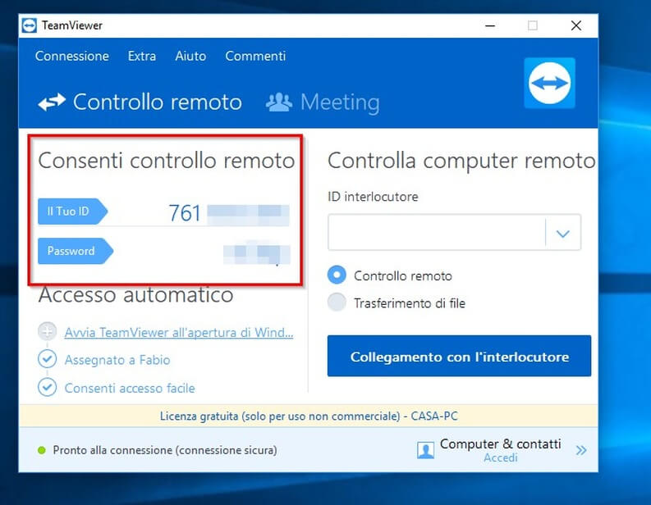Close the TeamViewer window

pyautogui.click(x=575, y=25)
